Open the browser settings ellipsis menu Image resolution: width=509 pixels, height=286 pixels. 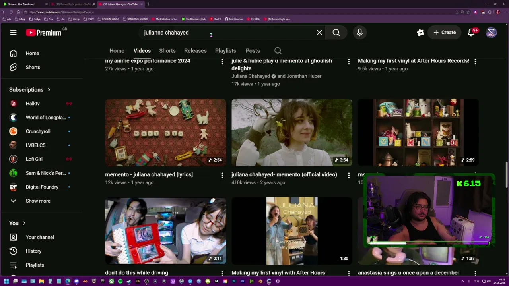(504, 12)
